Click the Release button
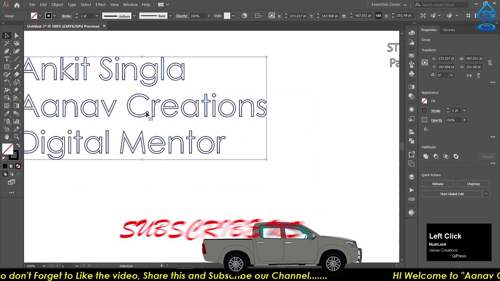The height and width of the screenshot is (281, 500). 437,184
